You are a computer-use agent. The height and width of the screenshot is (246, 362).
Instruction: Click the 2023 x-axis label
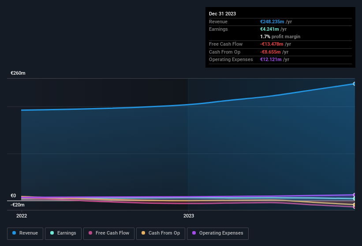tap(189, 216)
